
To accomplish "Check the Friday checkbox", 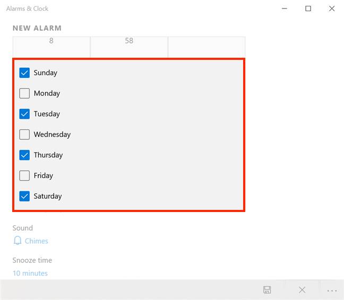I will (x=24, y=175).
